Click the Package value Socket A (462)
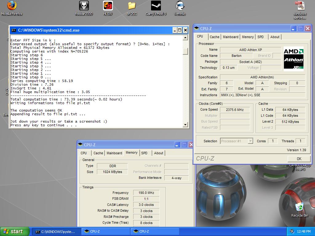The width and height of the screenshot is (315, 236). (250, 62)
